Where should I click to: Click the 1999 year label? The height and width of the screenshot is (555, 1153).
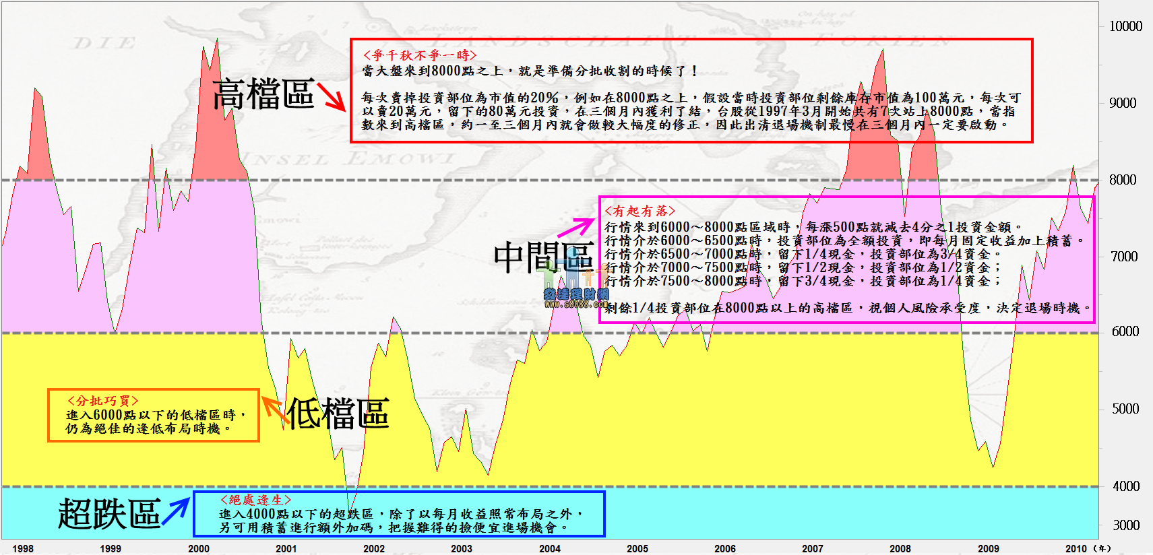click(x=111, y=548)
